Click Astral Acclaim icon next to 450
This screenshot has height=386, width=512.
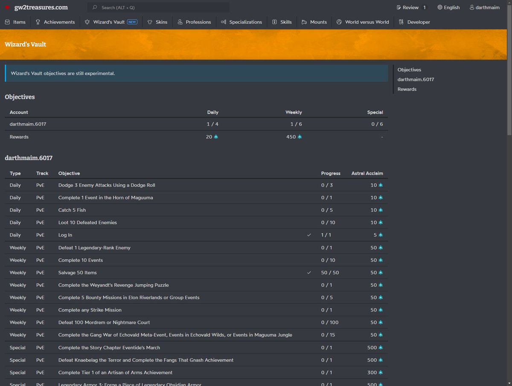click(x=300, y=137)
